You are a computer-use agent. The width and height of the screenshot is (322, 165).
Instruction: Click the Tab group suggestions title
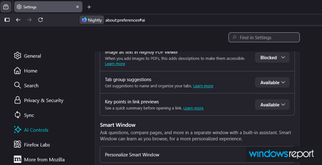click(128, 80)
